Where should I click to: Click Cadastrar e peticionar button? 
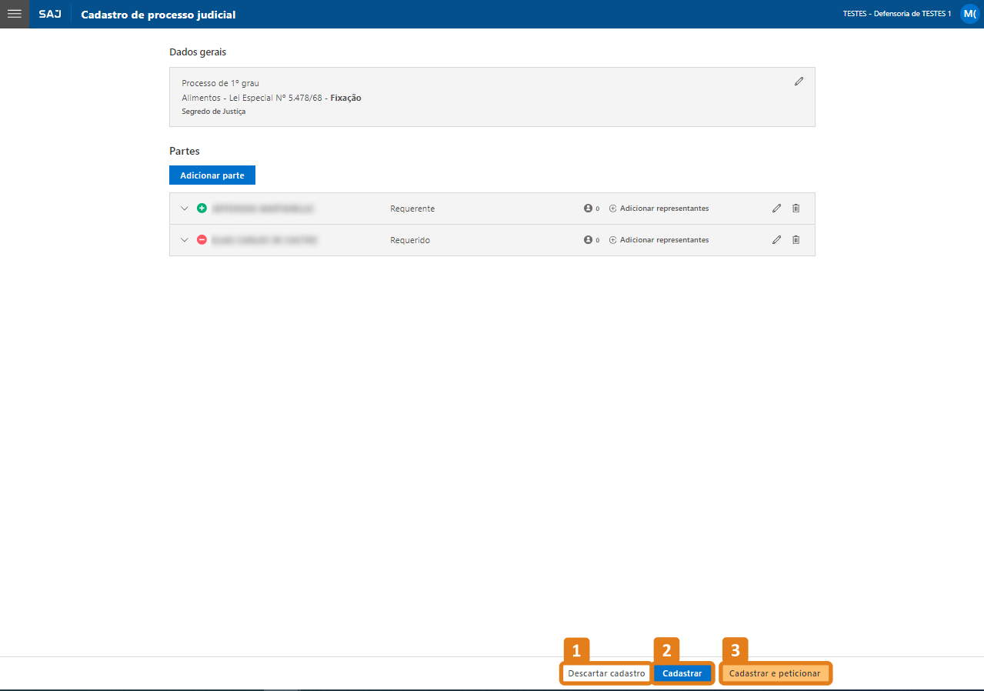pyautogui.click(x=775, y=673)
